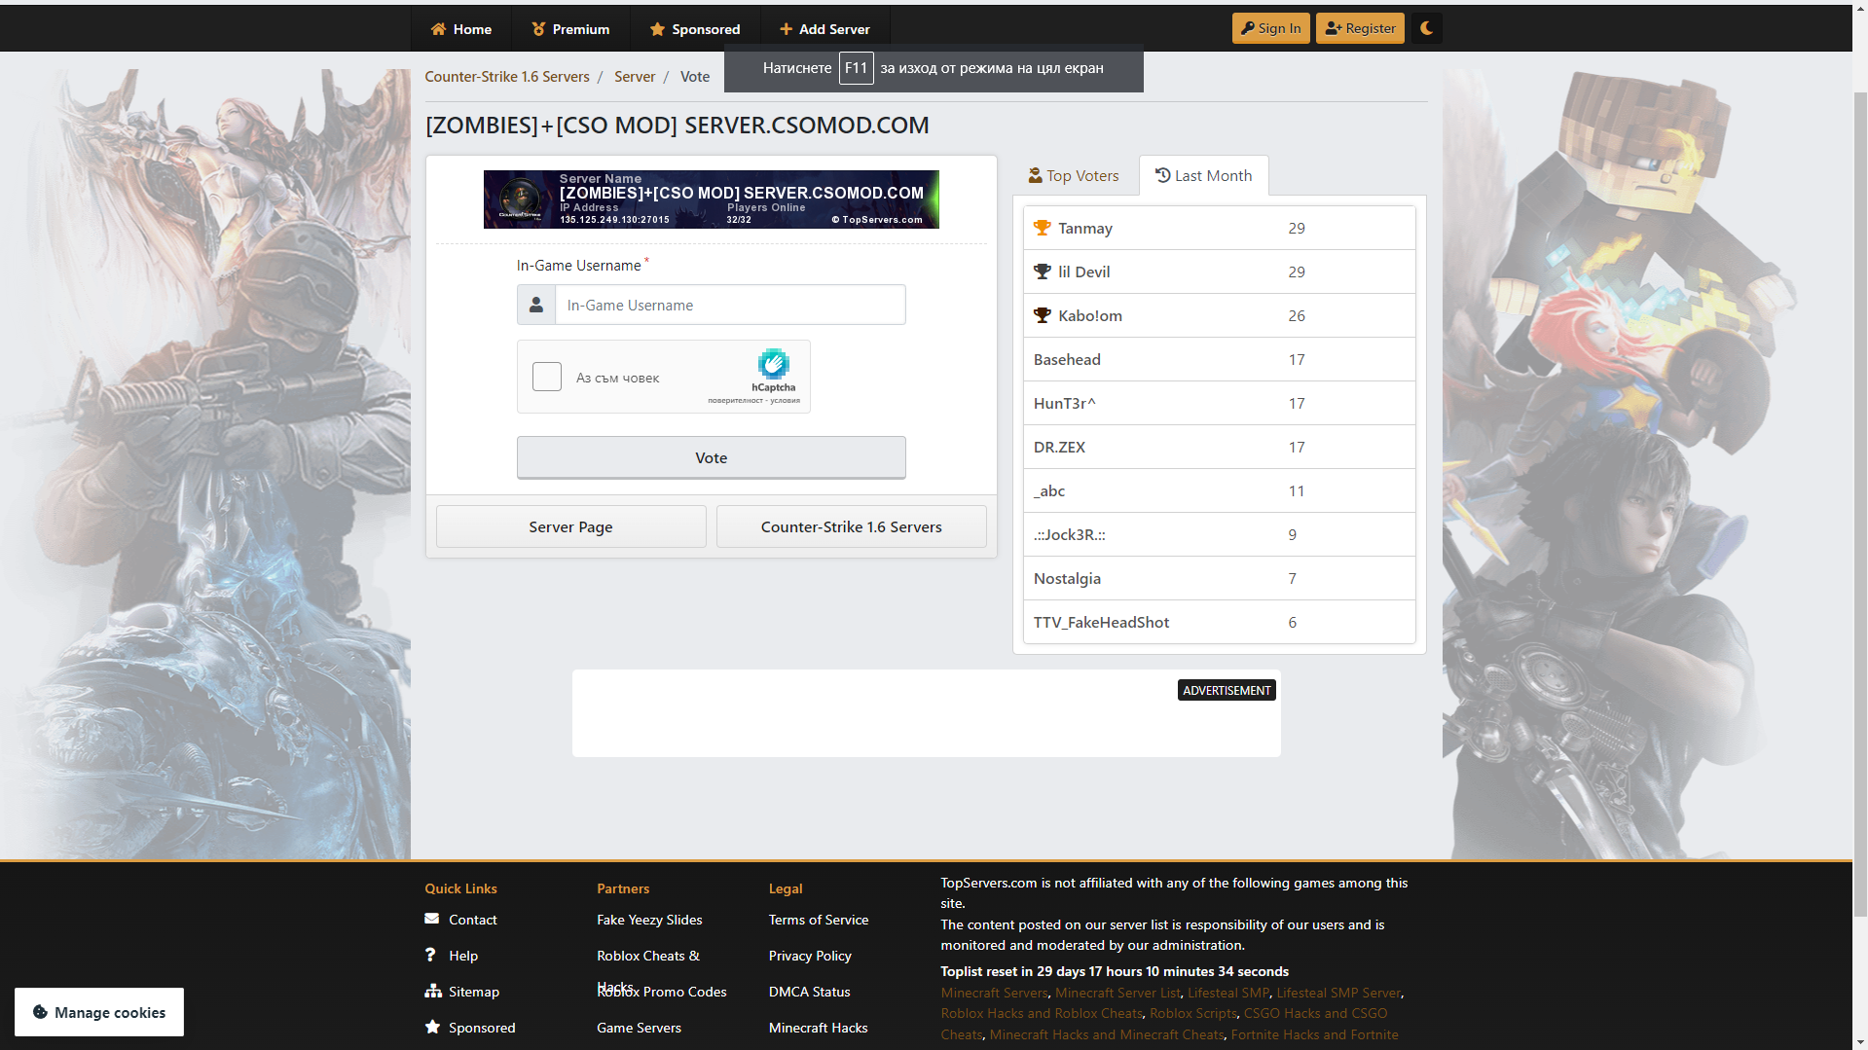Click the trophy icon beside lil Devil
1868x1050 pixels.
click(1043, 272)
